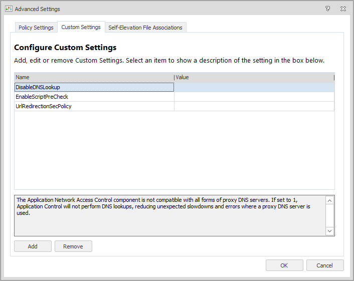Click the help icon in title bar

(327, 9)
